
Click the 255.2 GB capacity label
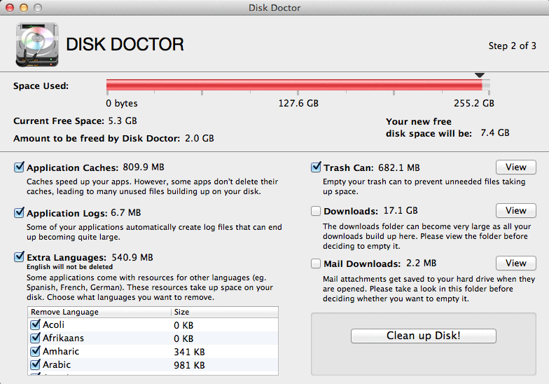(474, 104)
